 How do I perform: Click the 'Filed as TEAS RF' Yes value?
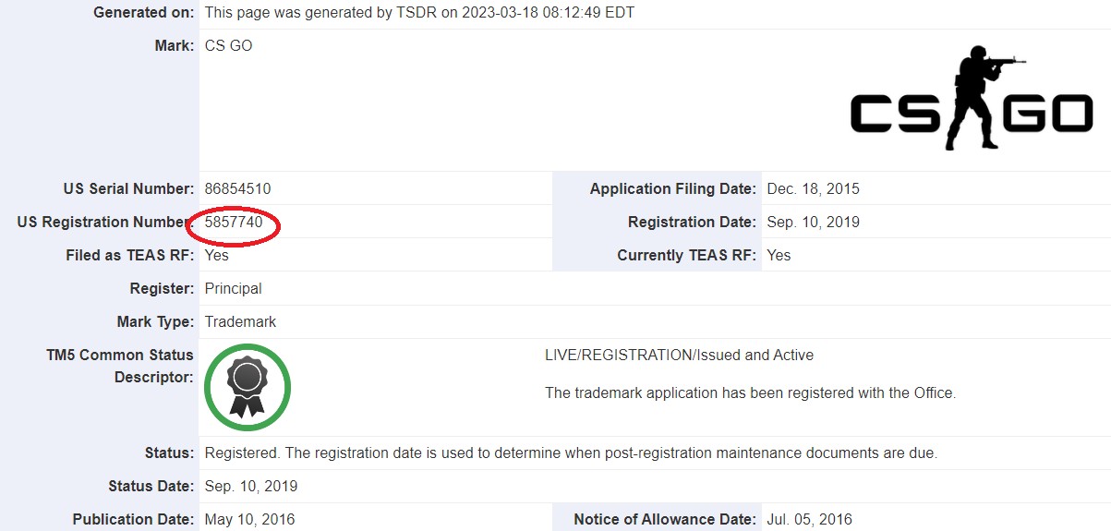(216, 256)
